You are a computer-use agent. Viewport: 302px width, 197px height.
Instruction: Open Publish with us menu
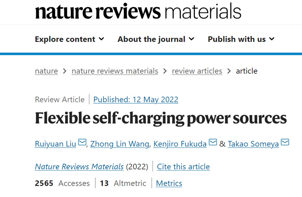(237, 39)
